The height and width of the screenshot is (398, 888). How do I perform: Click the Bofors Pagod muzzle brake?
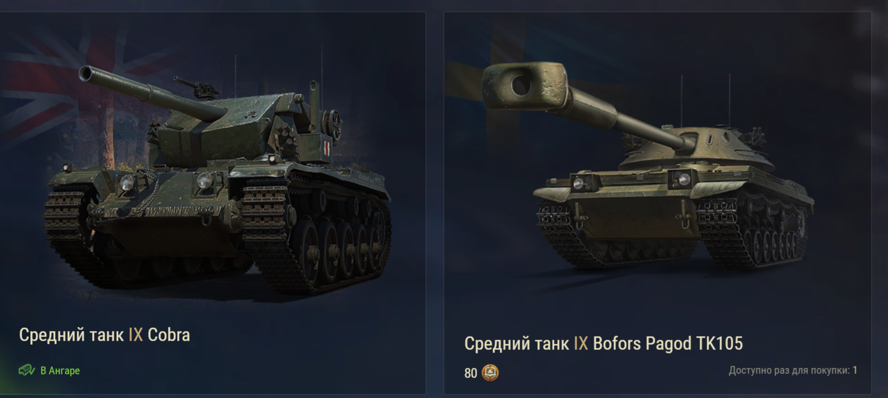pos(525,86)
